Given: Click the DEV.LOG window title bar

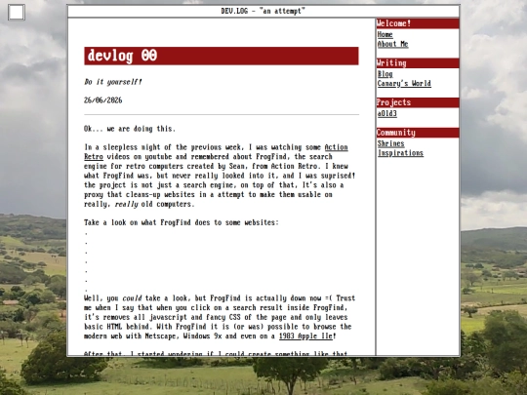Looking at the screenshot, I should [x=263, y=11].
